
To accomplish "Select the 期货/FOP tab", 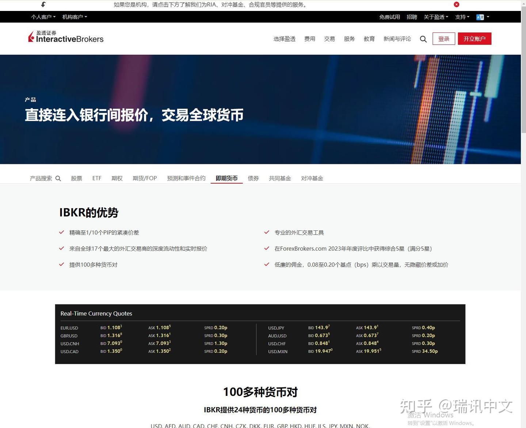I will coord(145,178).
